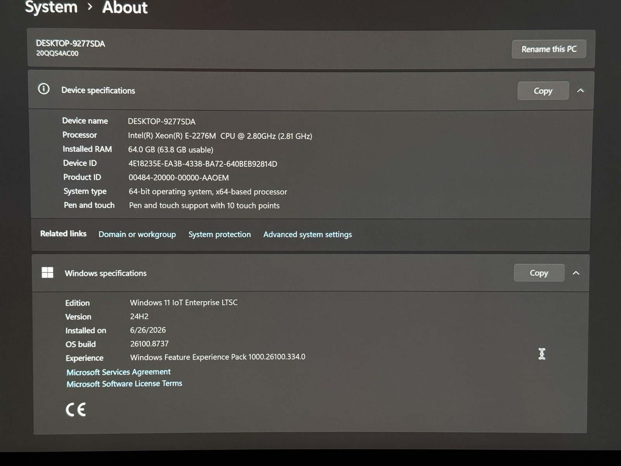The height and width of the screenshot is (466, 621).
Task: Go back to System in the breadcrumb
Action: click(51, 7)
